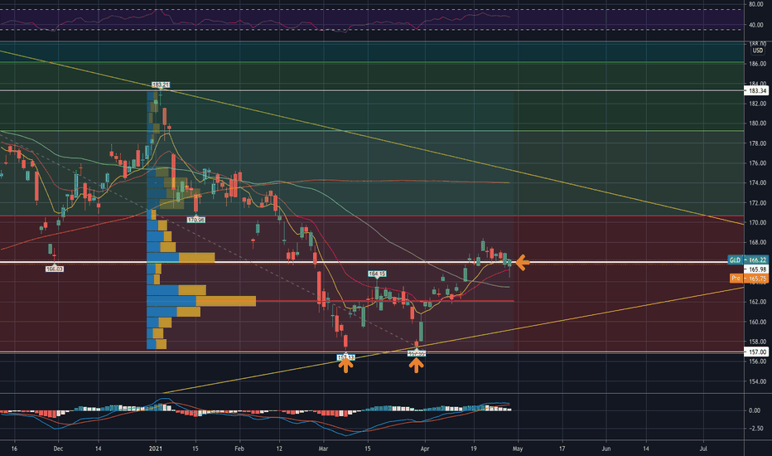This screenshot has height=456, width=772.
Task: Click the 170.00 price axis label
Action: tap(757, 223)
